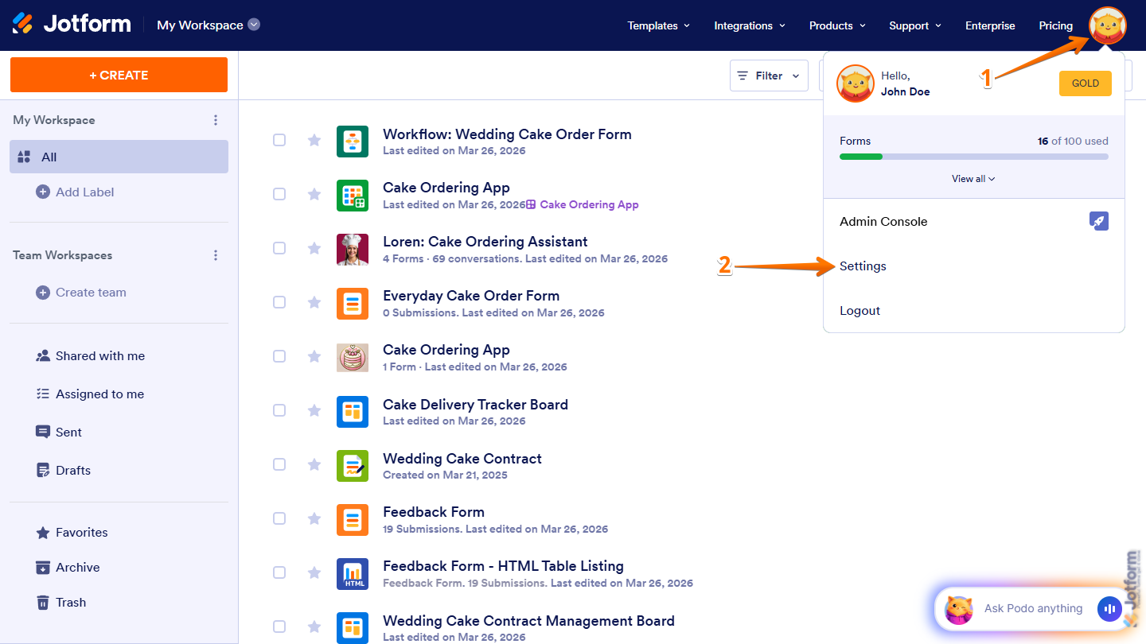Tick Wedding Cake Contract Management Board checkbox
Viewport: 1146px width, 644px height.
(x=279, y=627)
